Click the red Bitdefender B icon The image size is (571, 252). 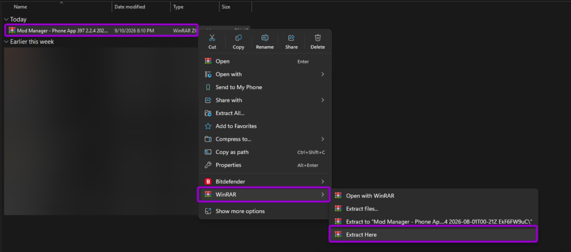coord(209,181)
